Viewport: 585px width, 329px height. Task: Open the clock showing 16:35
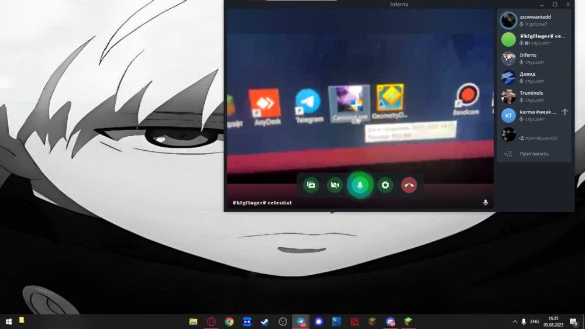(553, 321)
